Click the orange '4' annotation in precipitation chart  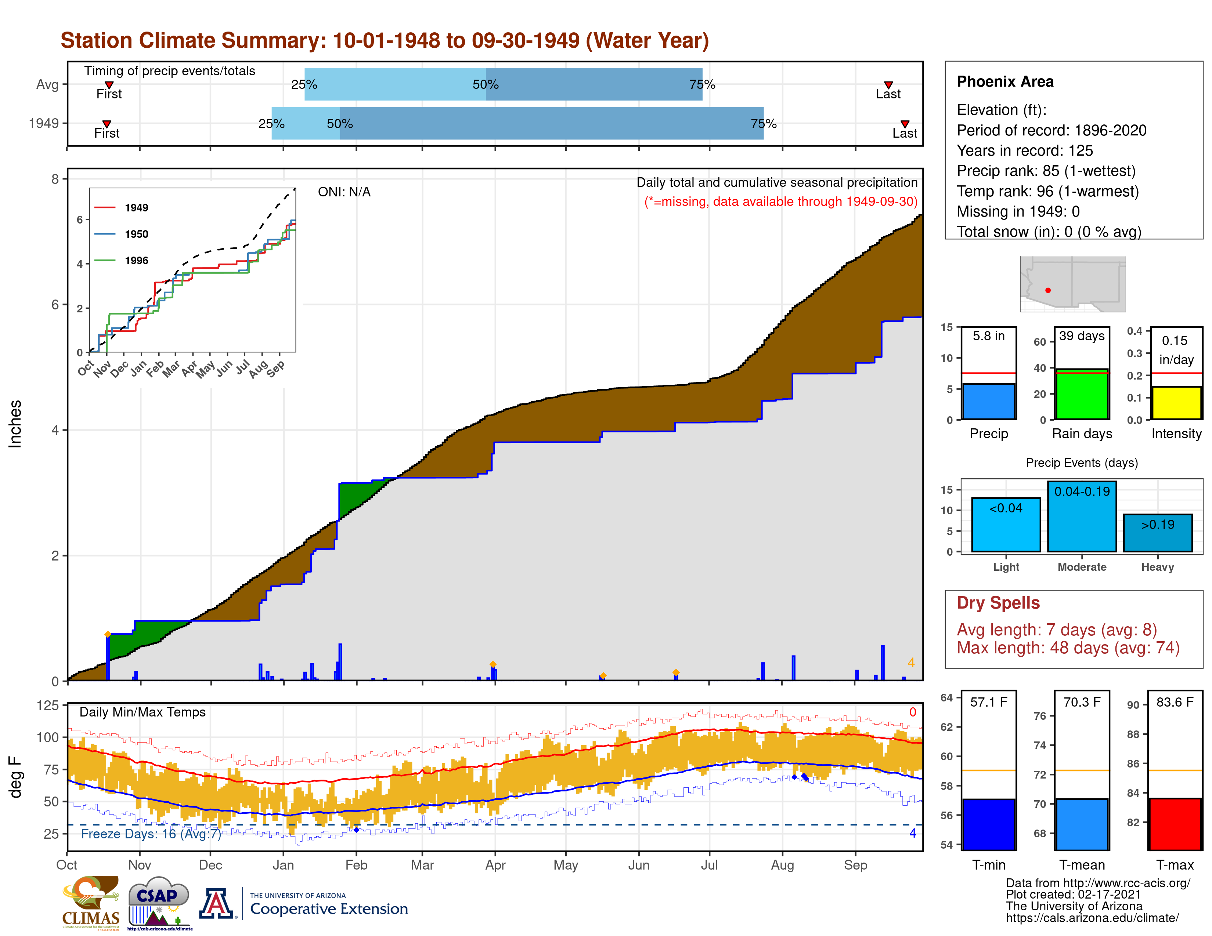coord(911,663)
